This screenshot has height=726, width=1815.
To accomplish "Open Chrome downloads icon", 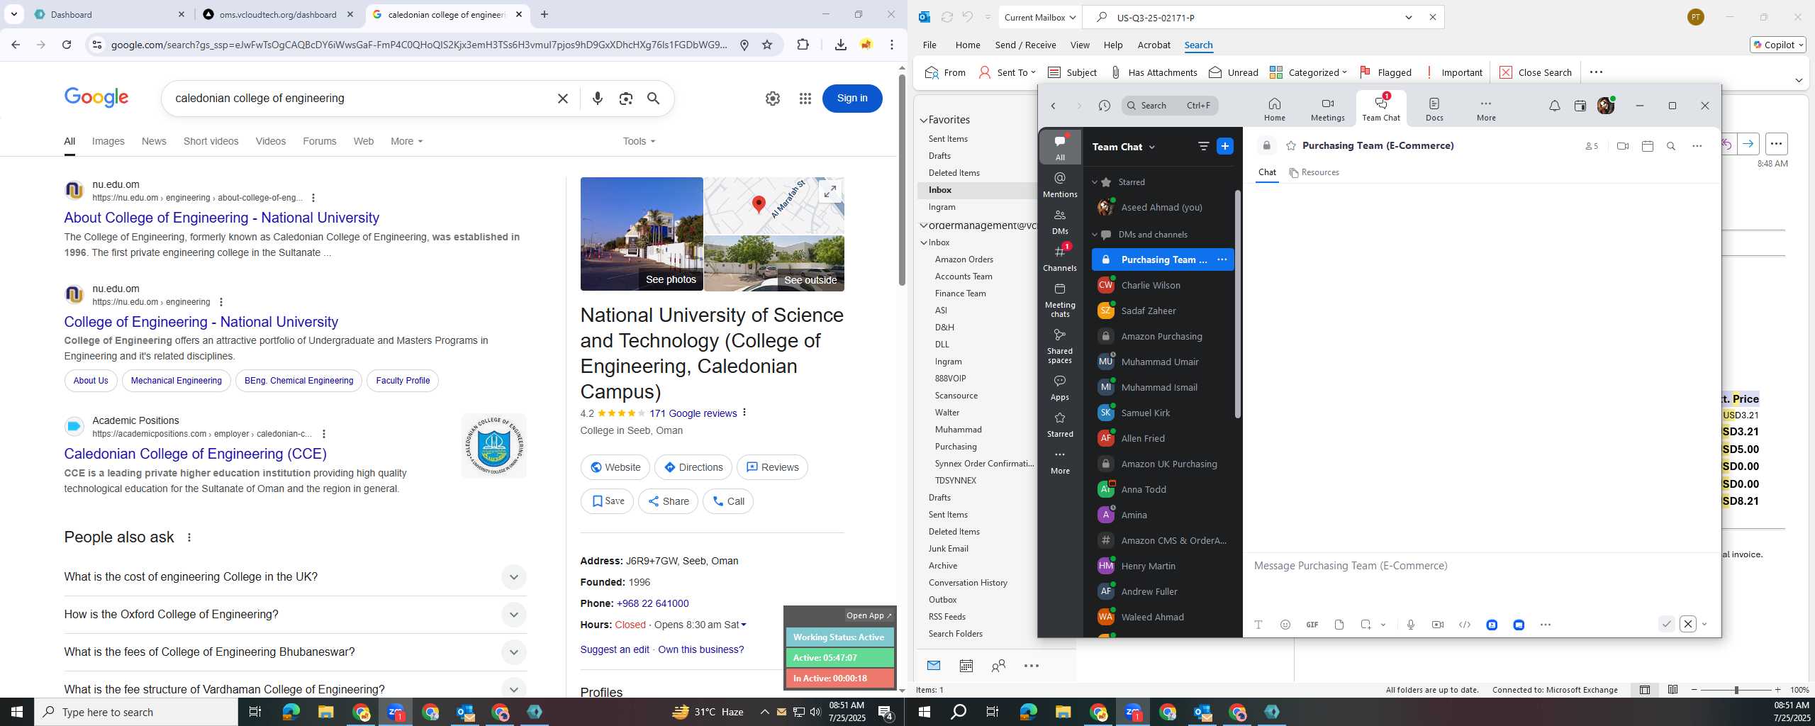I will point(841,45).
